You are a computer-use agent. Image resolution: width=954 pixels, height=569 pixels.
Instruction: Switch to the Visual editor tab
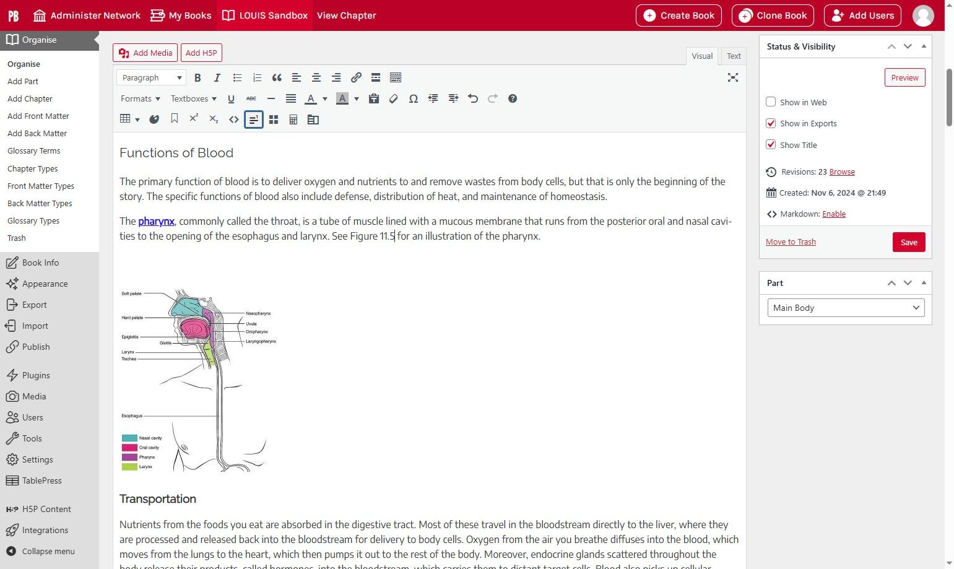(702, 56)
